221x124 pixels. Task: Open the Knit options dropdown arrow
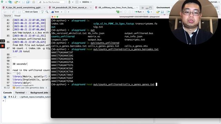[x=61, y=12]
